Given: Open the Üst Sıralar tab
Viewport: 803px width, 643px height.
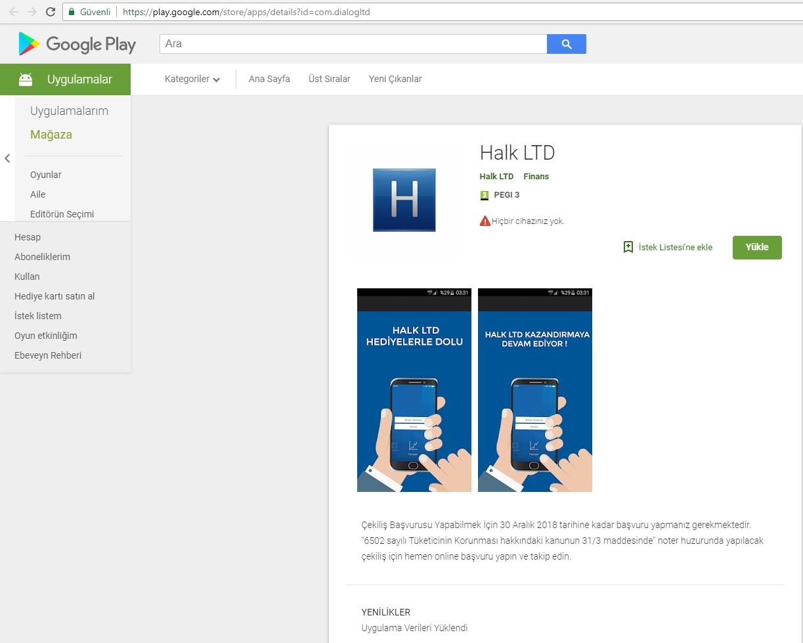Looking at the screenshot, I should click(329, 79).
